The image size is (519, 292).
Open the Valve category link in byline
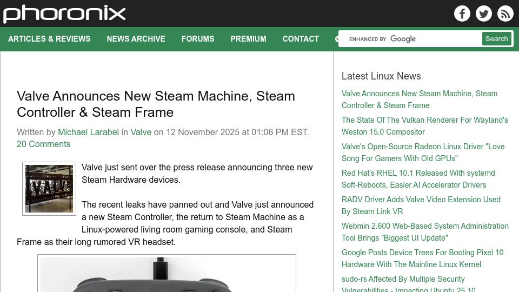pos(141,132)
